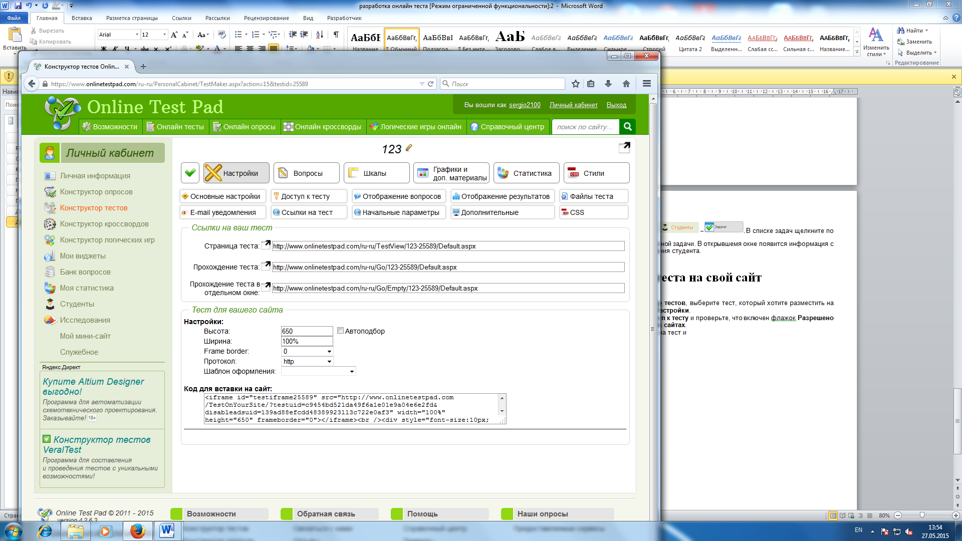Viewport: 962px width, 541px height.
Task: Open Windows Explorer folder on taskbar
Action: [76, 531]
